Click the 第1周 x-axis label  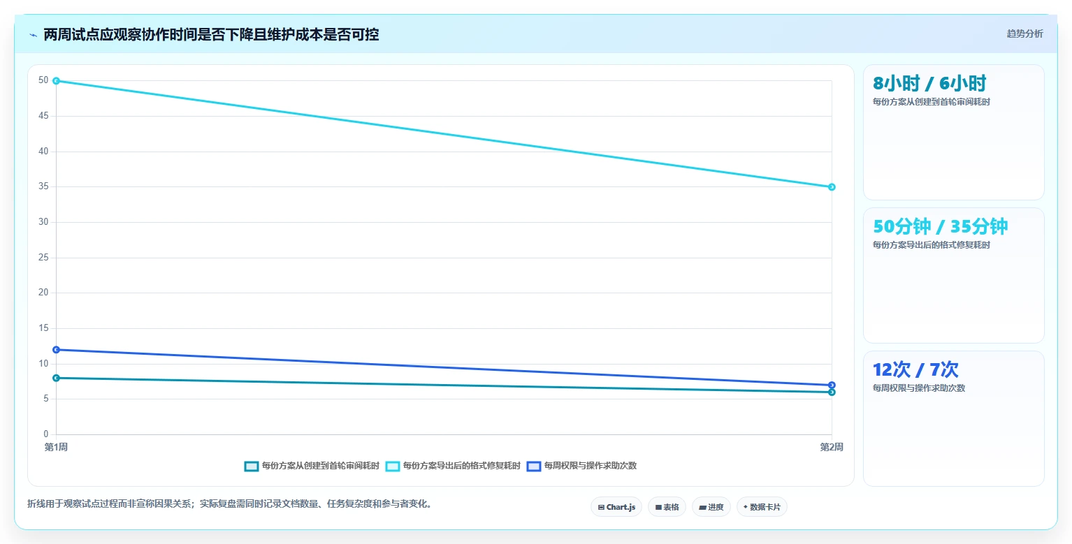tap(56, 447)
